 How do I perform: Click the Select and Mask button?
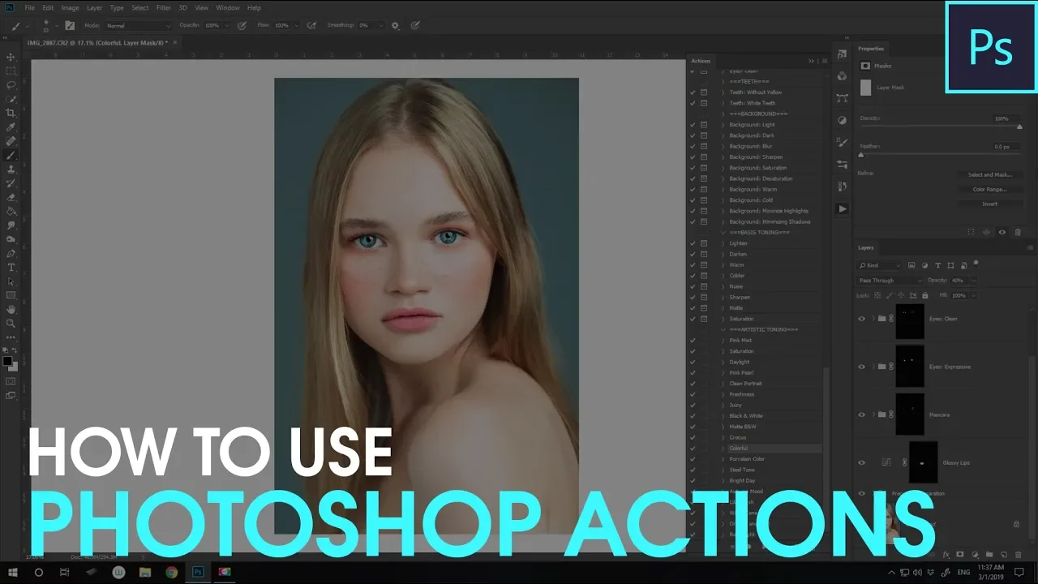tap(990, 174)
